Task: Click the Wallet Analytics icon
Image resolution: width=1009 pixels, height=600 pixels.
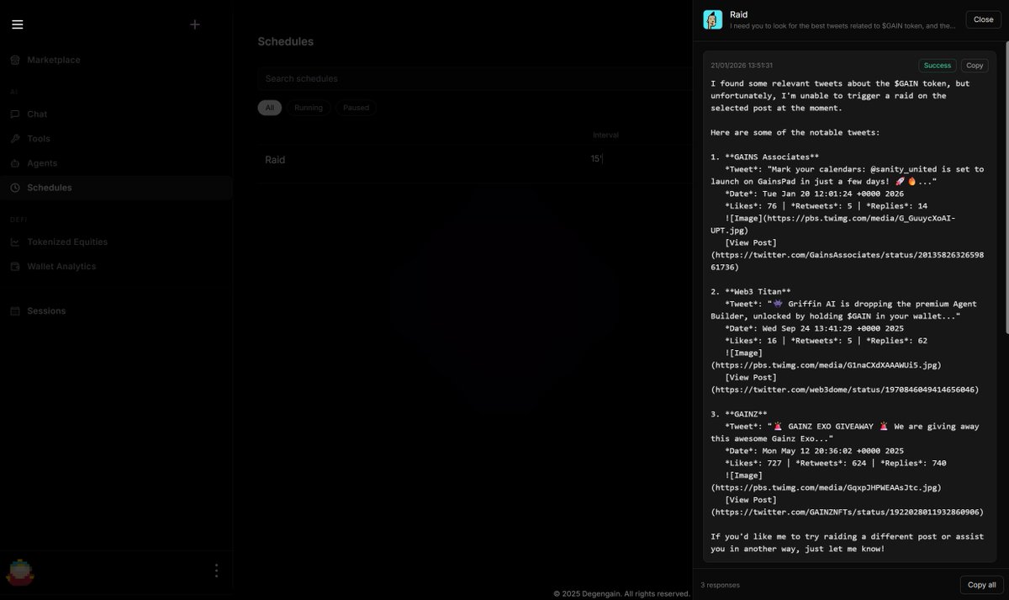Action: pos(15,266)
